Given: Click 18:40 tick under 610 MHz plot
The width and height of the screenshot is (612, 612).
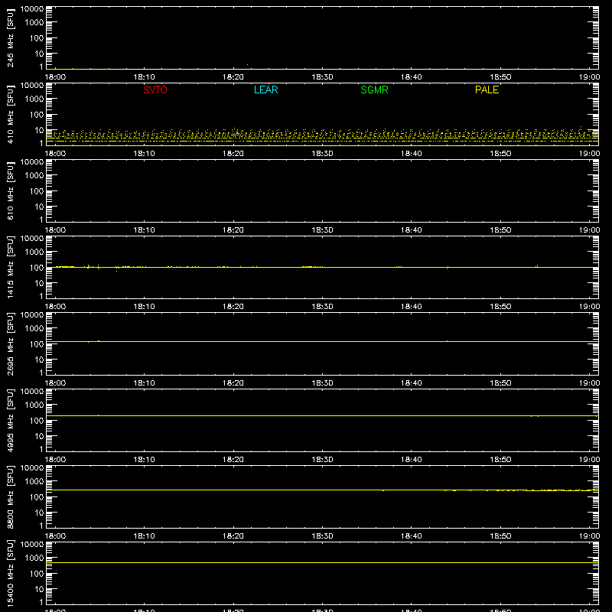Looking at the screenshot, I should coord(412,230).
